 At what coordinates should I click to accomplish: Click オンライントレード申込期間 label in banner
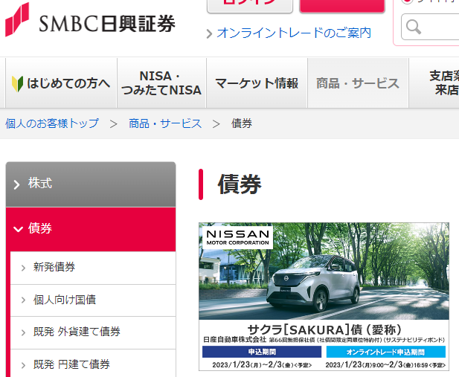(x=386, y=352)
